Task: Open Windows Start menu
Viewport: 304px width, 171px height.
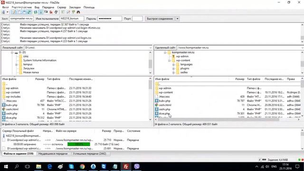Action: click(x=6, y=167)
